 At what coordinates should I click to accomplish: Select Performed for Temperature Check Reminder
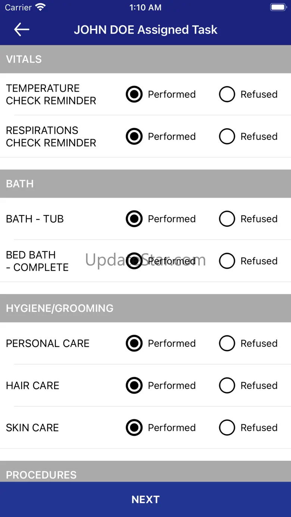134,94
